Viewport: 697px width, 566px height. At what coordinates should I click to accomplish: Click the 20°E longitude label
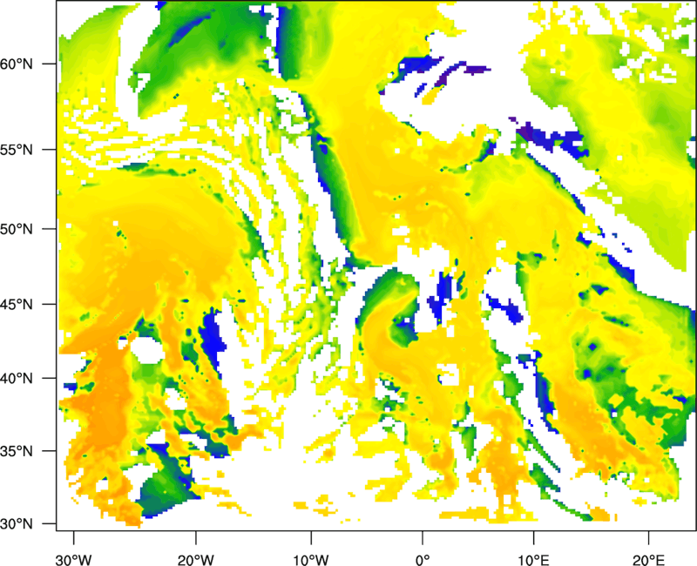click(x=648, y=560)
